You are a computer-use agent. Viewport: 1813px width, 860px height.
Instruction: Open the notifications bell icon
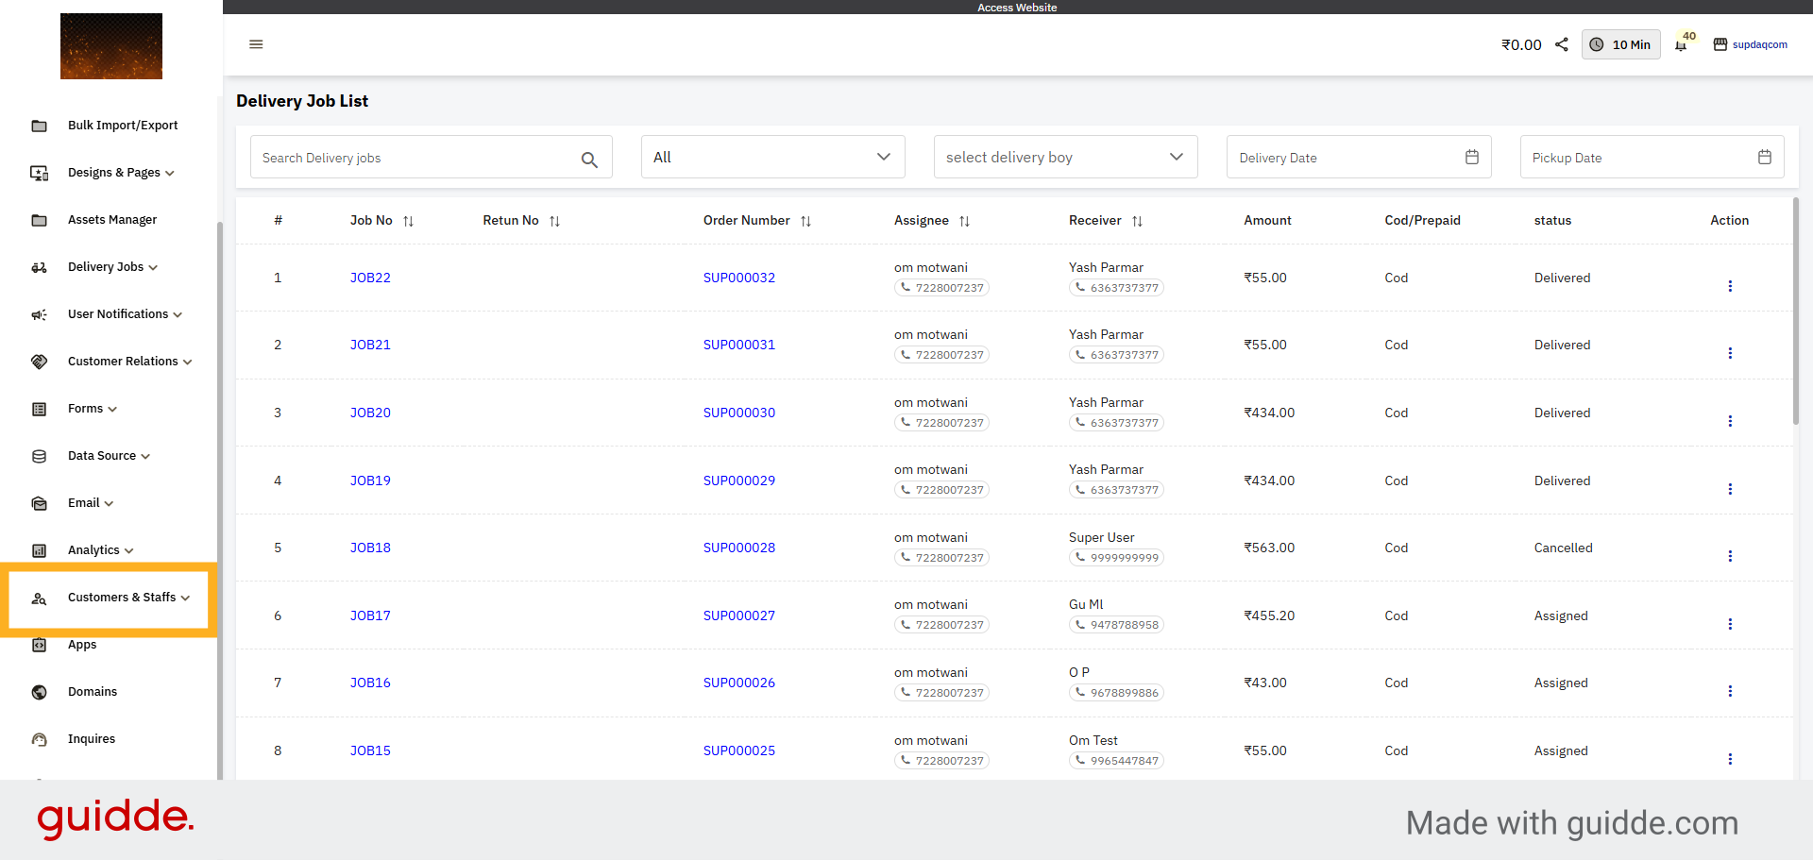1681,45
